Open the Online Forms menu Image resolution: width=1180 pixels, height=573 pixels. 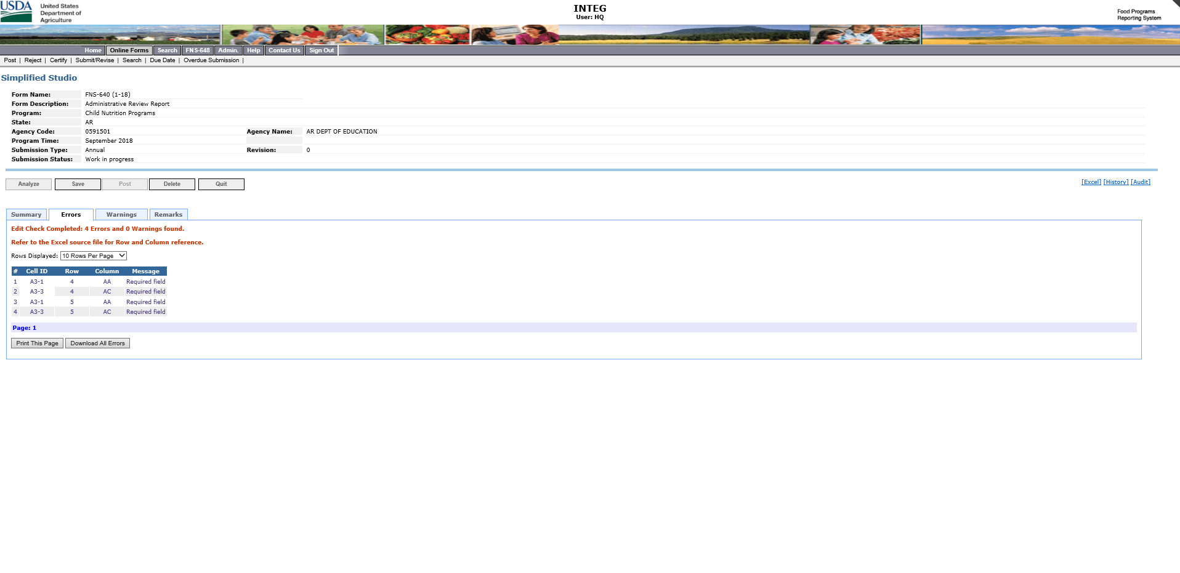click(x=129, y=50)
